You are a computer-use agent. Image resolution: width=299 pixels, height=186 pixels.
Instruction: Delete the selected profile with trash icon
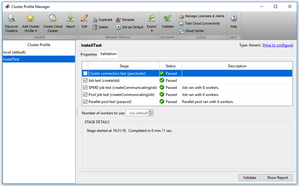pos(100,27)
